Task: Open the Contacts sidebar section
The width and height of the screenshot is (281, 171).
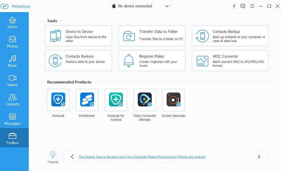Action: coord(12,100)
